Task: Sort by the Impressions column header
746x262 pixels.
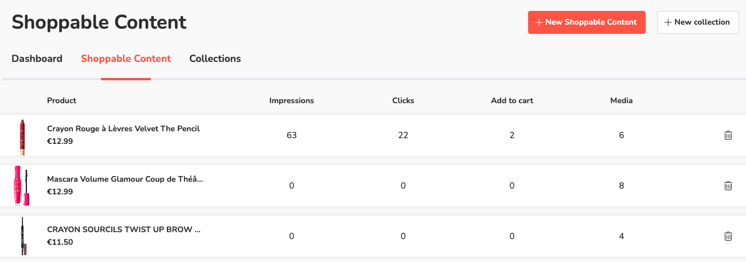Action: pos(291,100)
